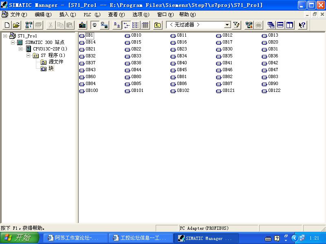326x244 pixels.
Task: Click the Download to PLC icon
Action: pyautogui.click(x=82, y=25)
